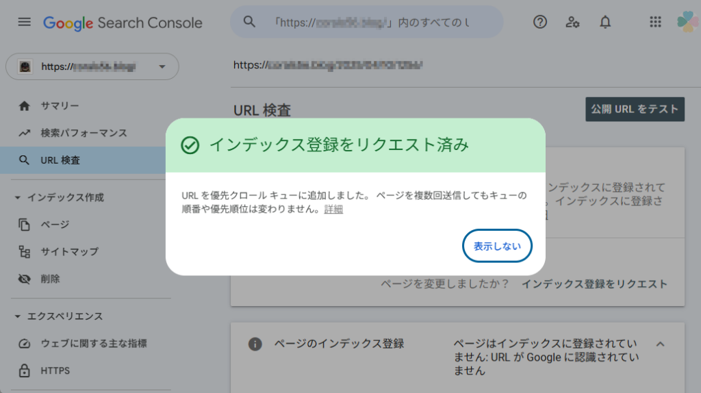Collapse ページのインデックス登録 card chevron
This screenshot has width=701, height=393.
[x=661, y=344]
